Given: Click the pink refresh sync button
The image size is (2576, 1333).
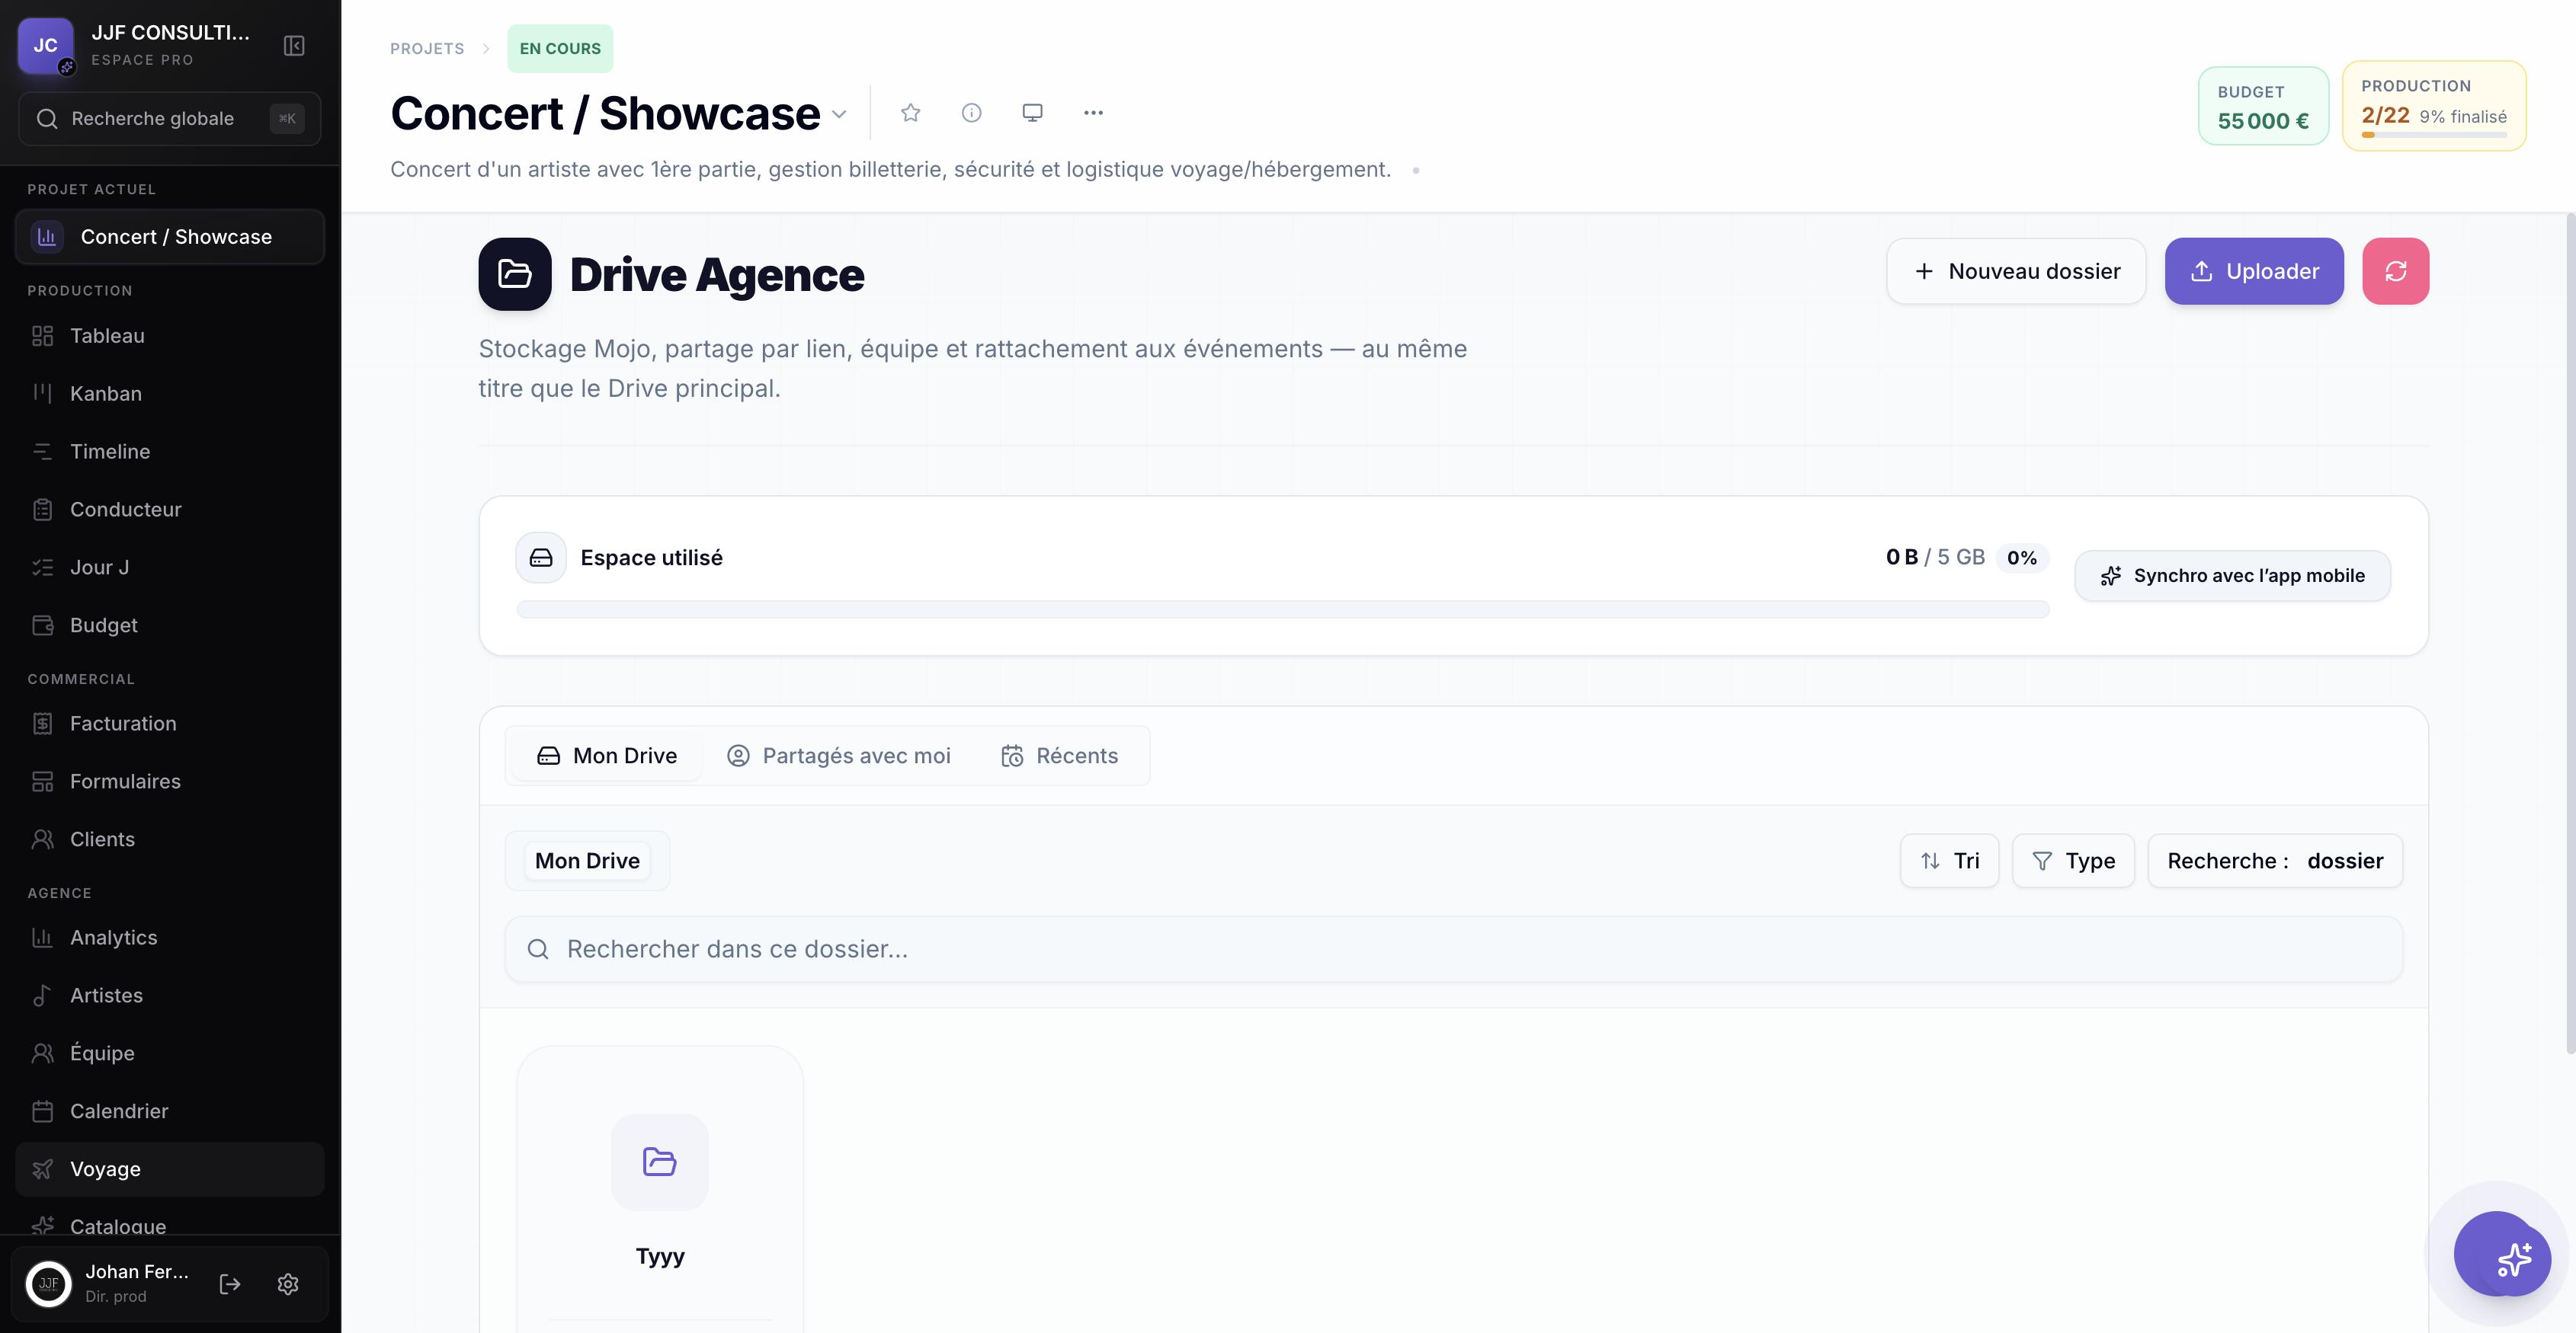Looking at the screenshot, I should 2395,271.
